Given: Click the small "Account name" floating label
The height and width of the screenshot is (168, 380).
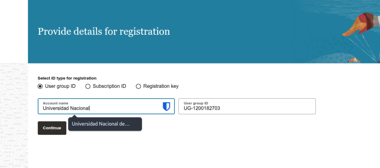Looking at the screenshot, I should (x=56, y=103).
